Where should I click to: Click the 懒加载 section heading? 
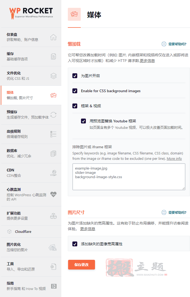click(x=74, y=44)
